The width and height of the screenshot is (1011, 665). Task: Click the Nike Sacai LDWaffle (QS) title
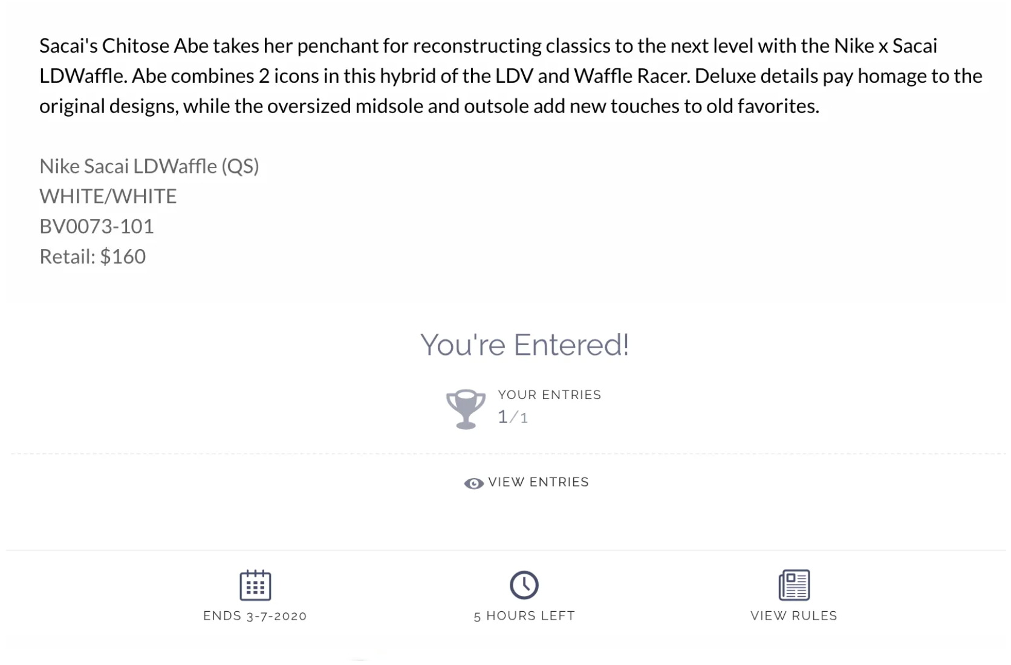click(149, 166)
